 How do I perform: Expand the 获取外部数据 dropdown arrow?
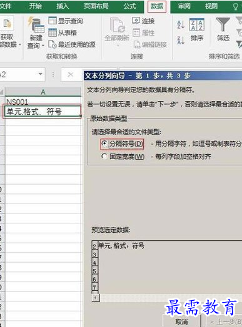[x=20, y=44]
